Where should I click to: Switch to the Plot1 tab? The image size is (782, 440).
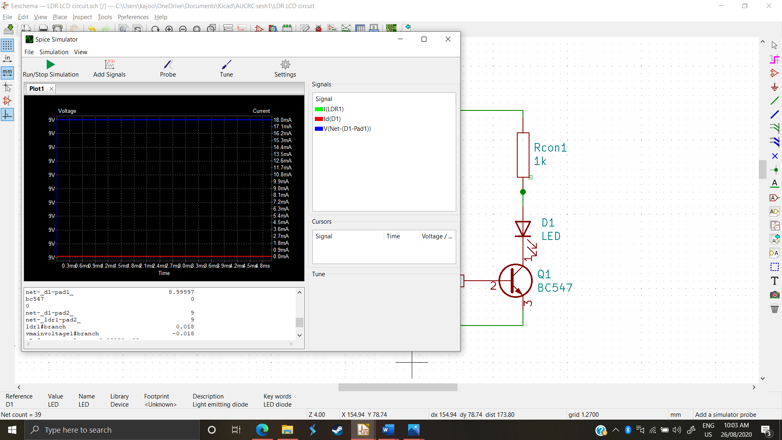pos(37,88)
